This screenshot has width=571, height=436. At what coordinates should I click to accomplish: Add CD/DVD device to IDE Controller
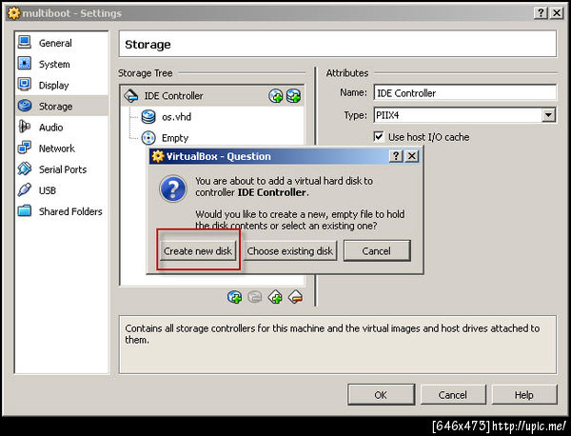pos(276,96)
